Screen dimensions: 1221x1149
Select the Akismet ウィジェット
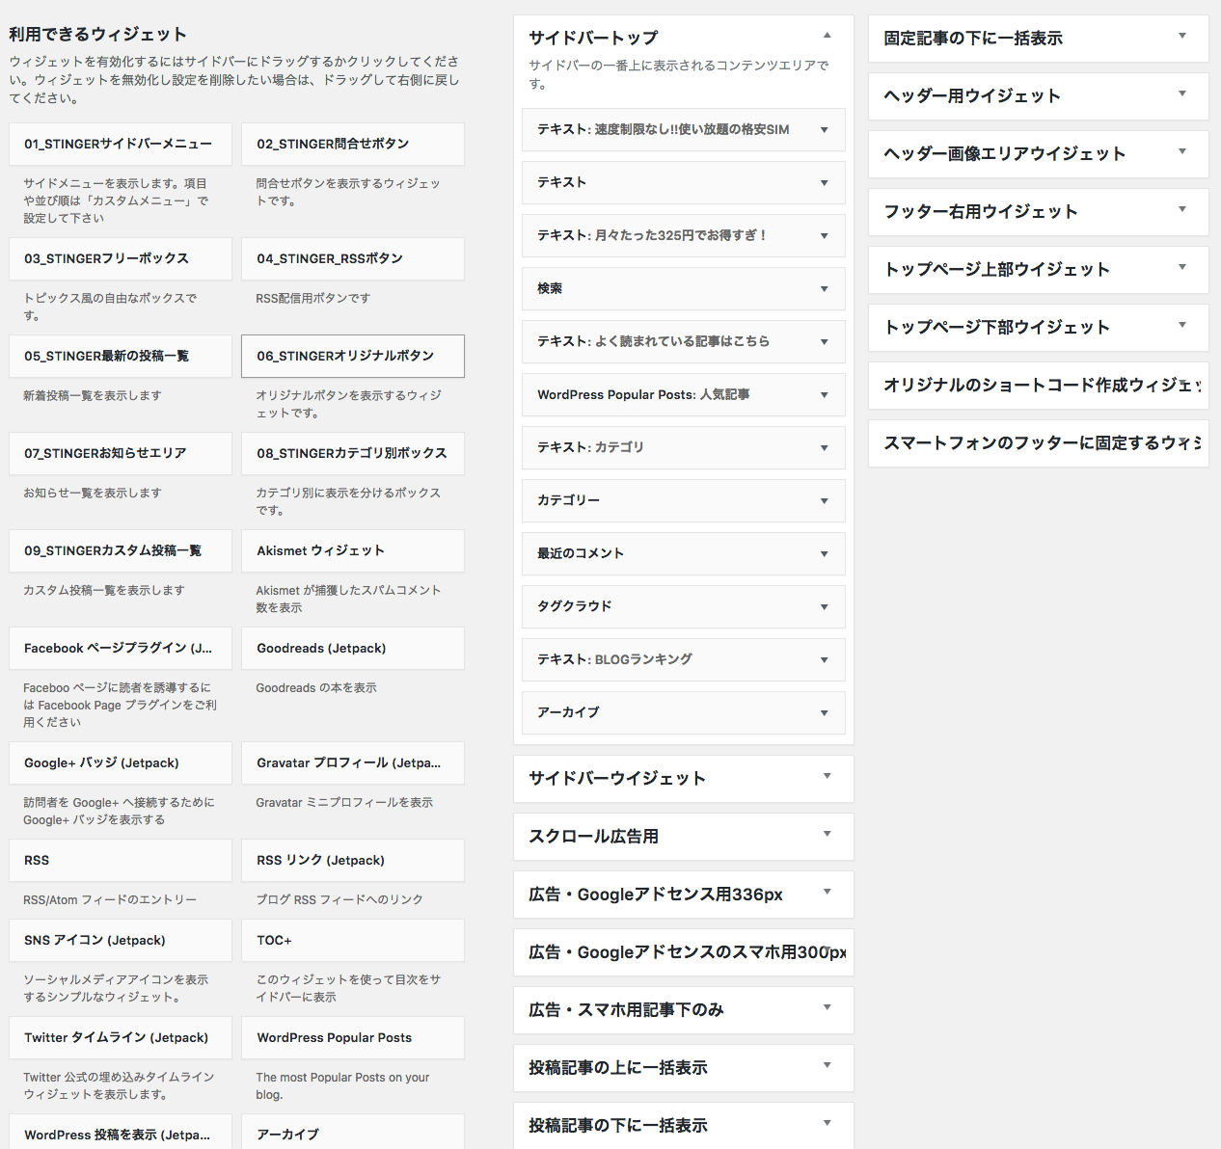(x=352, y=550)
